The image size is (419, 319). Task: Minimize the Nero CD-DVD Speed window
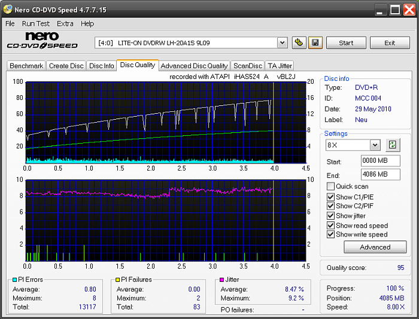(x=381, y=10)
